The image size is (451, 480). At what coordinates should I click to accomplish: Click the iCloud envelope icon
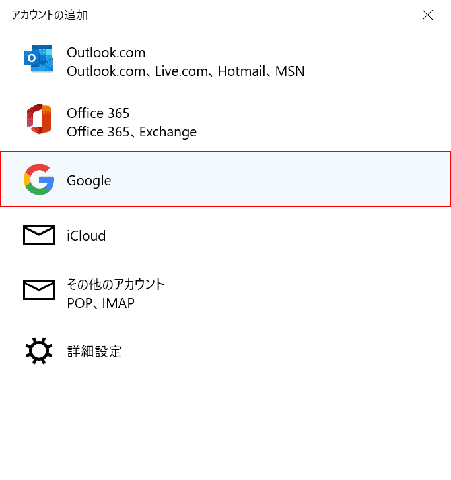coord(39,235)
